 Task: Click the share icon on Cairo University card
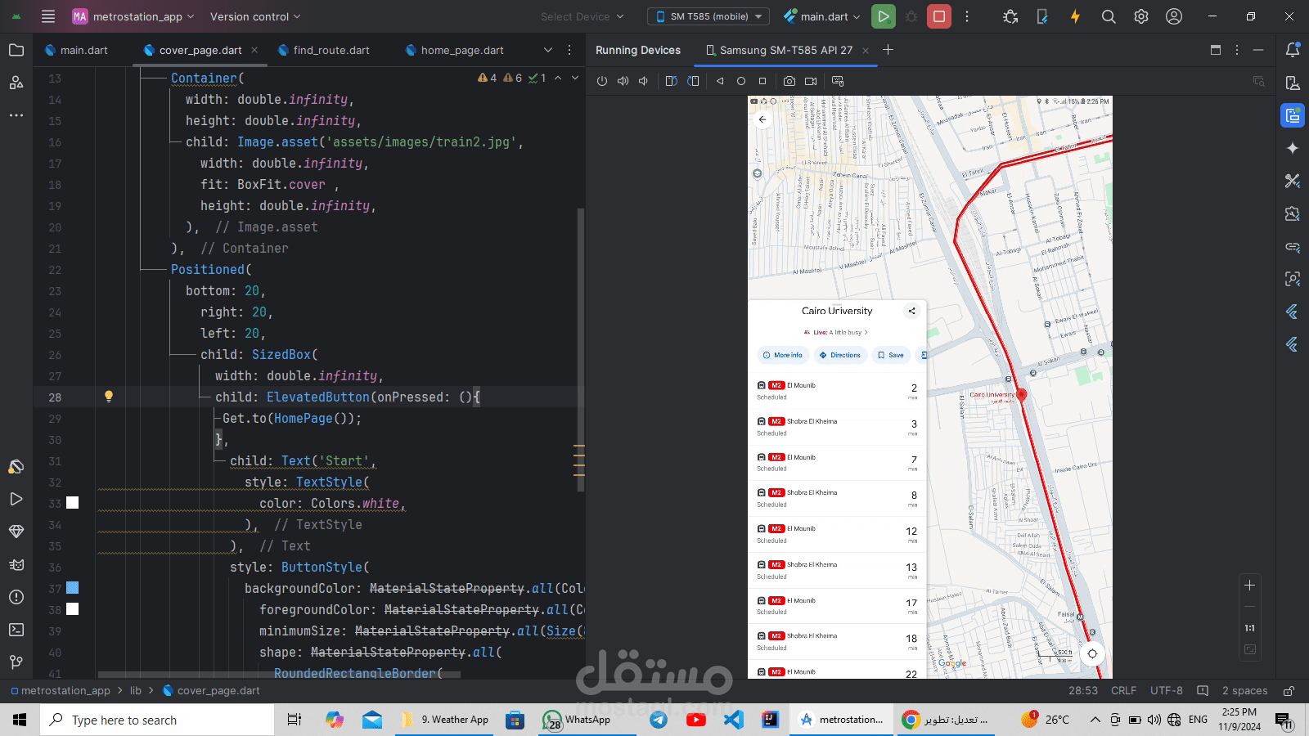(x=912, y=311)
